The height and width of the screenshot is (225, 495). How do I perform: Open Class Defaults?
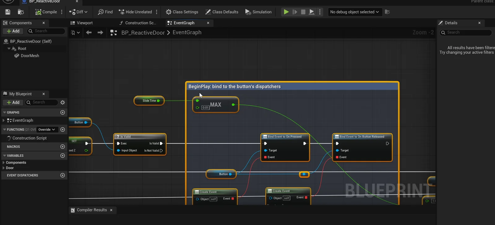point(222,12)
